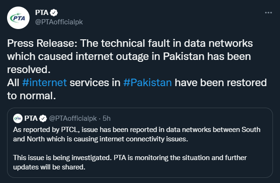Click the verified badge beside PTA name
280x183 pixels.
[x=54, y=13]
